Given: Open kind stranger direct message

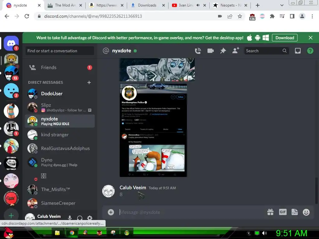Looking at the screenshot, I should coord(60,135).
